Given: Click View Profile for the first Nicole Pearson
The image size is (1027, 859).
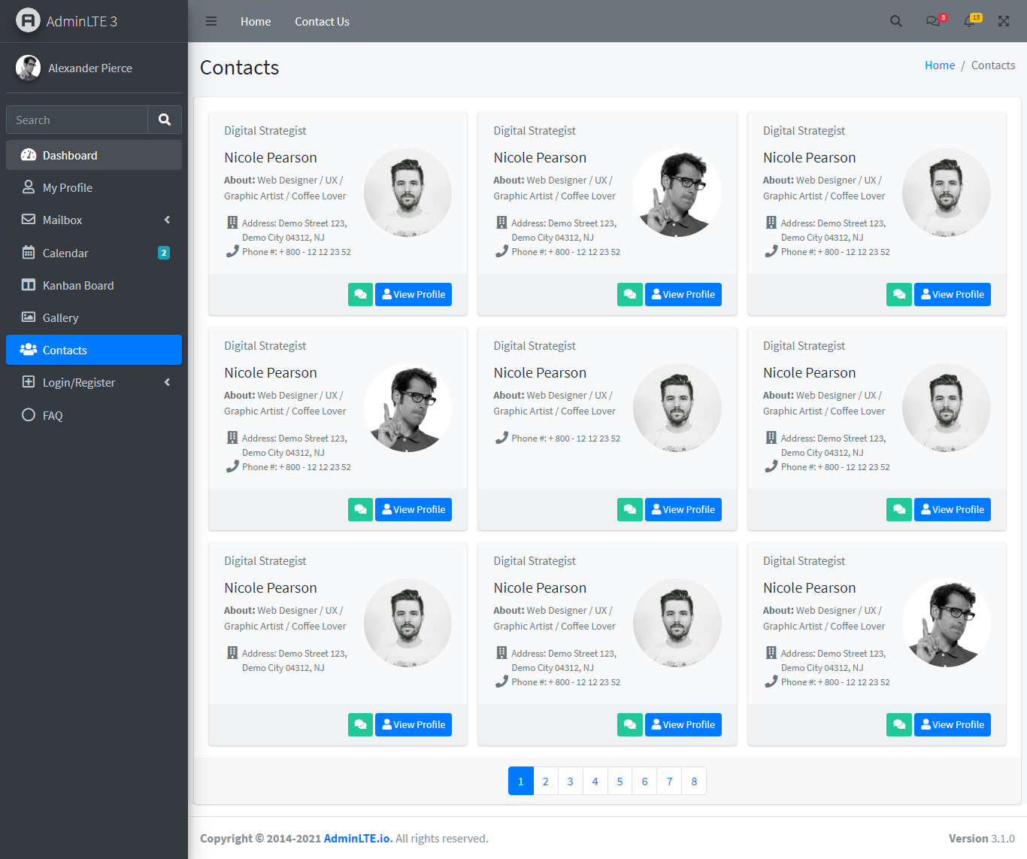Looking at the screenshot, I should (x=413, y=294).
